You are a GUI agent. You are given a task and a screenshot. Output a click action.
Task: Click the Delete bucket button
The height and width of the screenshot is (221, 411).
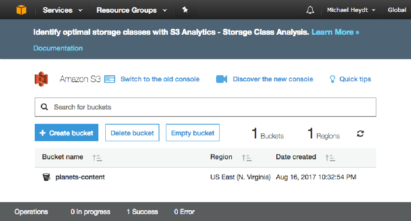[x=132, y=133]
